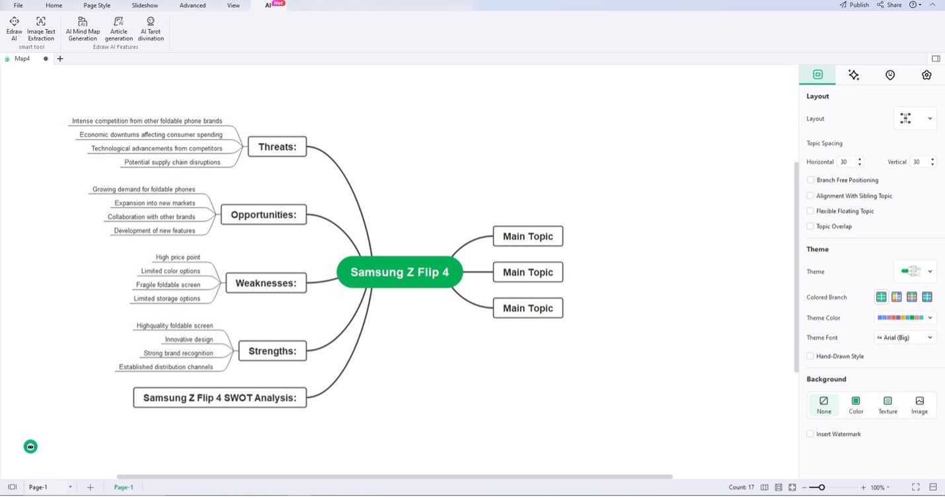
Task: Click the fit-to-window icon in status bar
Action: click(x=792, y=487)
